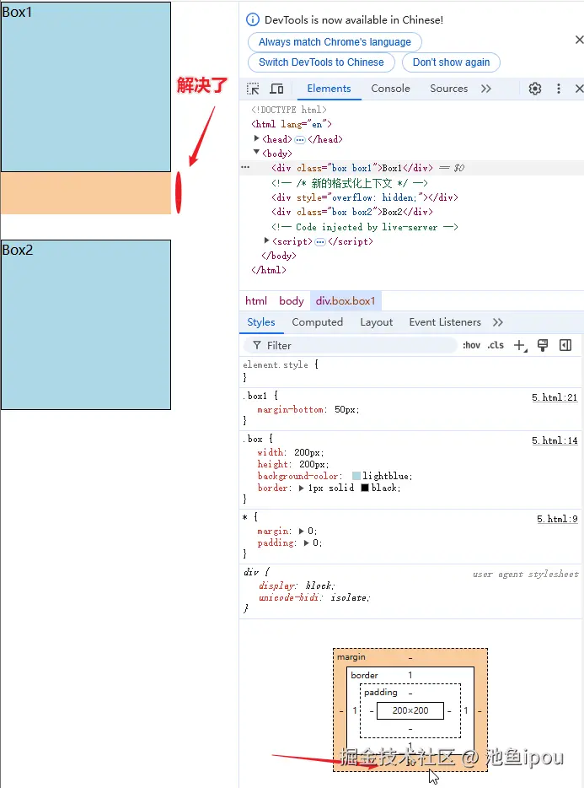Click Always match Chrome's language button

[335, 42]
